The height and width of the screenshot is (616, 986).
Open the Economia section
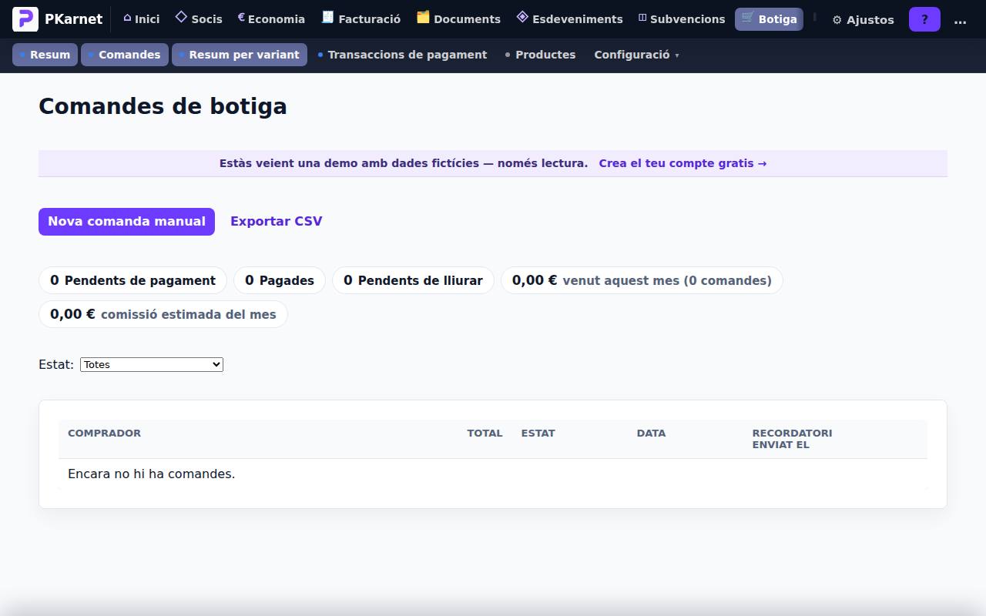click(x=271, y=19)
